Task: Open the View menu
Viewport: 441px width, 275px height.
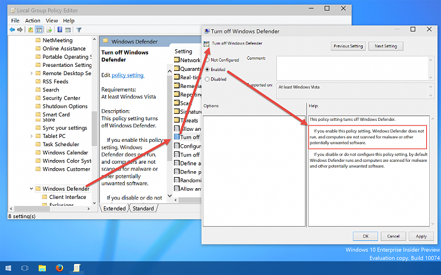Action: (x=52, y=21)
